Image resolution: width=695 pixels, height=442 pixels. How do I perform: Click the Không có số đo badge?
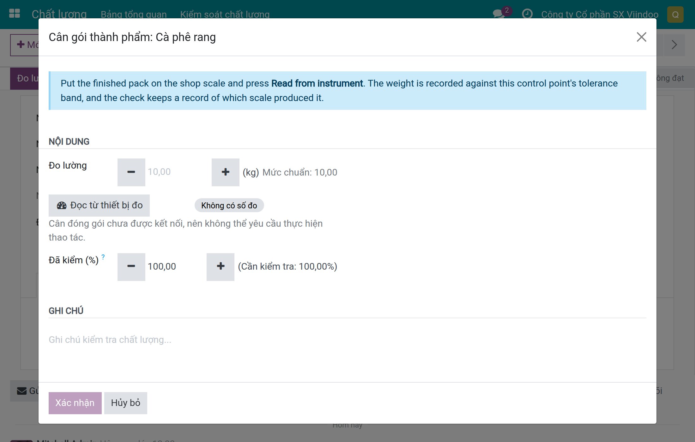[x=229, y=206]
